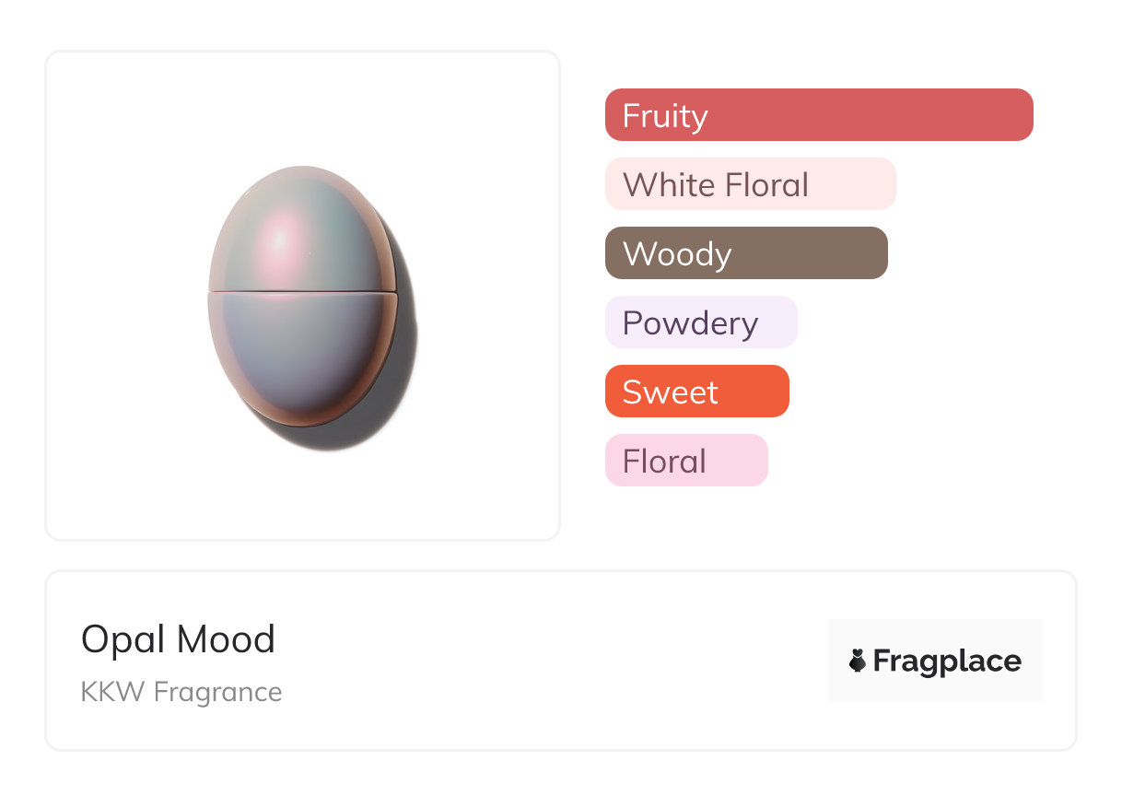The image size is (1122, 796).
Task: Click the white page background outside the cards
Action: (1096, 369)
